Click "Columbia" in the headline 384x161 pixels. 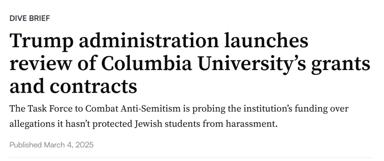click(146, 63)
